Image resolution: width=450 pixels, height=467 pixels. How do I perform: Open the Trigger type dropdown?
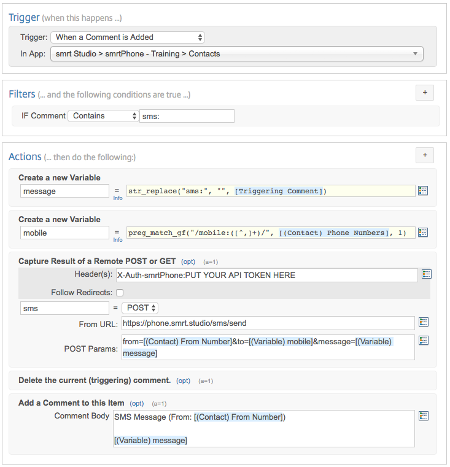click(128, 37)
